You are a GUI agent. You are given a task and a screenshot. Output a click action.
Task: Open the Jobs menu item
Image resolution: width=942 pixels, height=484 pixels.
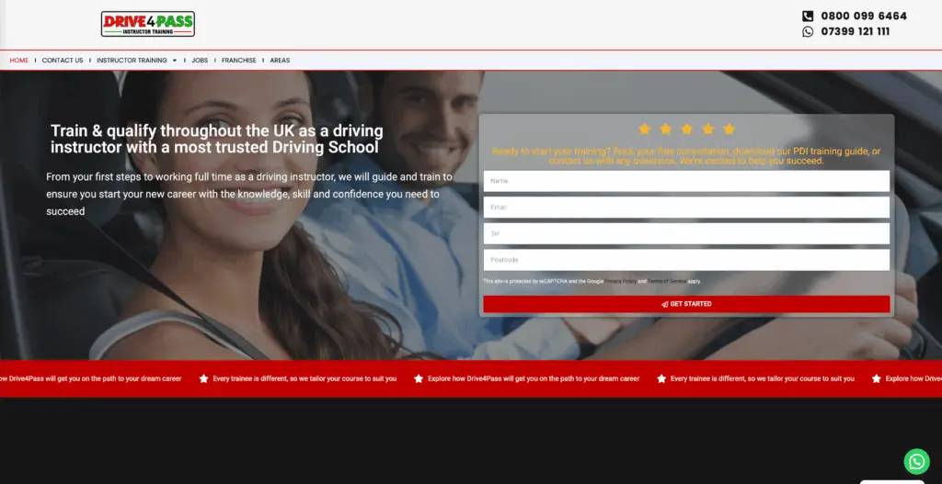200,61
